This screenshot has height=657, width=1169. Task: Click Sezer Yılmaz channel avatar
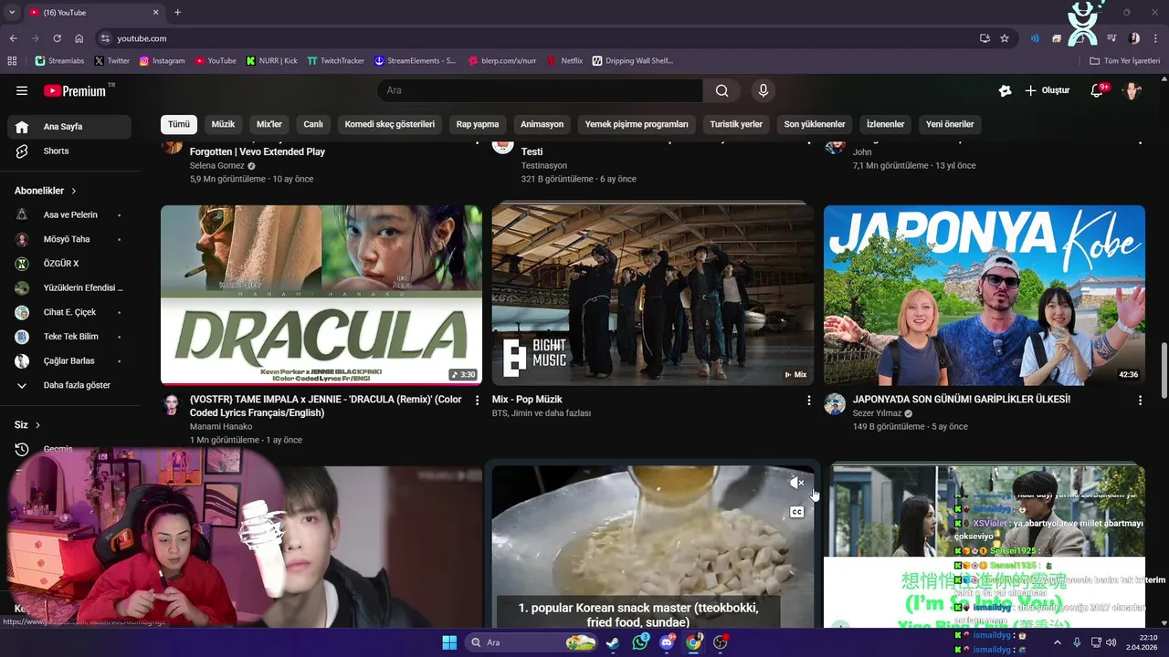point(835,404)
